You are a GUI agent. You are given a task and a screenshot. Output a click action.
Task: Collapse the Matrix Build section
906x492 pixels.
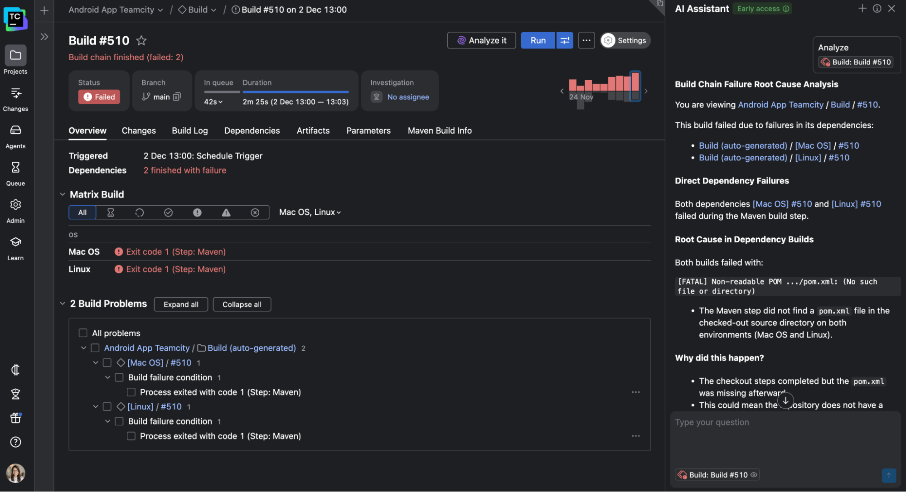pos(63,194)
